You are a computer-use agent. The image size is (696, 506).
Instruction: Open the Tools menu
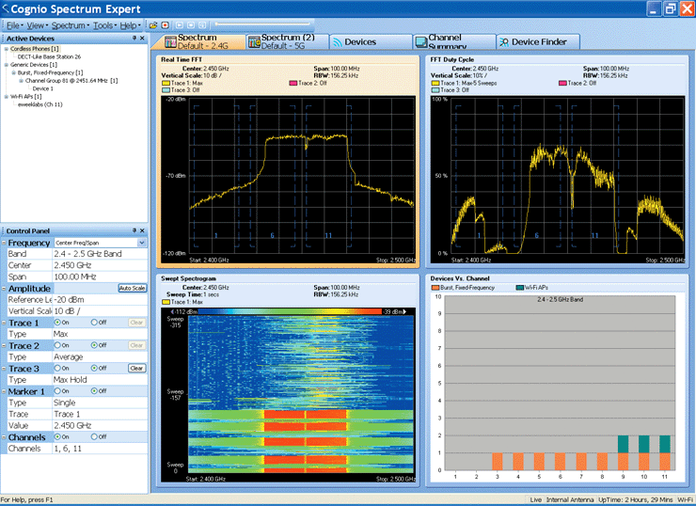click(104, 25)
